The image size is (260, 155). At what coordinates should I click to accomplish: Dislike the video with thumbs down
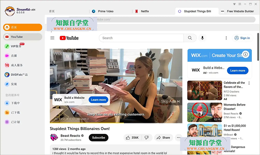click(147, 137)
